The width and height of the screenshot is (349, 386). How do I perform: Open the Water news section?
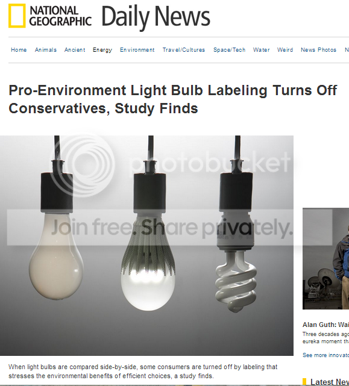pos(261,50)
